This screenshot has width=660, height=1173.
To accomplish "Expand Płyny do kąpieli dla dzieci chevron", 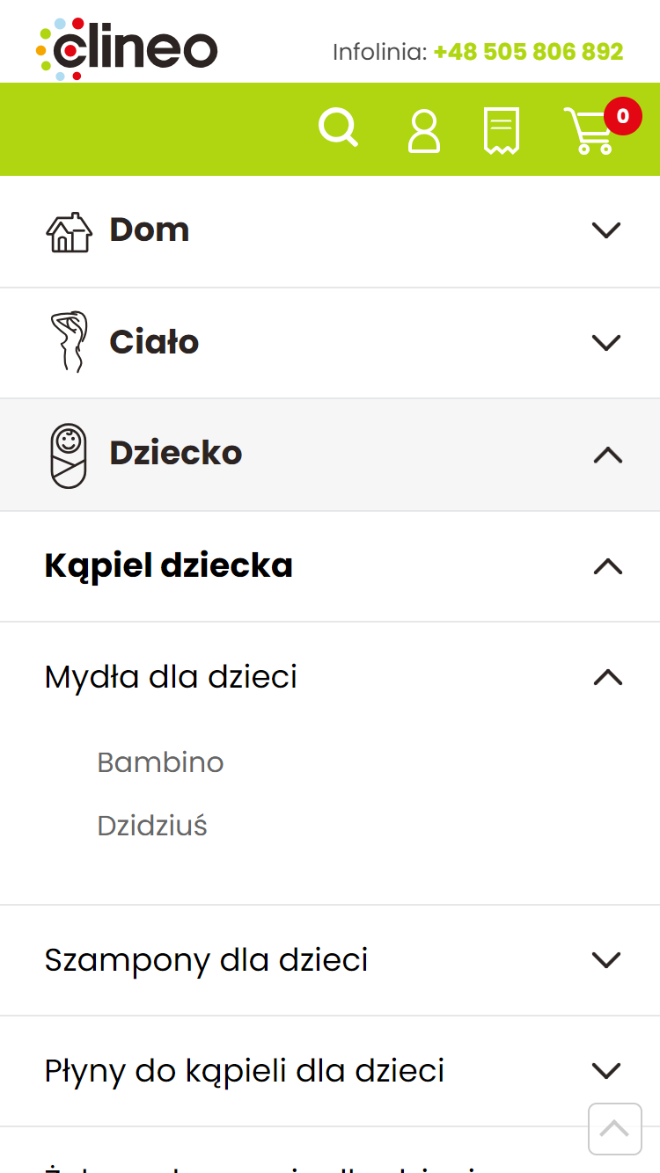I will (x=607, y=1071).
